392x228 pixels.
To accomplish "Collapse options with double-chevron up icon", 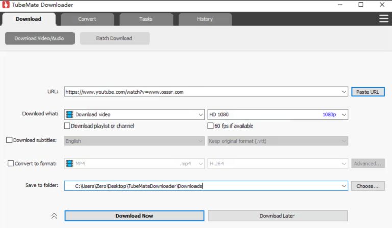I will pyautogui.click(x=54, y=216).
